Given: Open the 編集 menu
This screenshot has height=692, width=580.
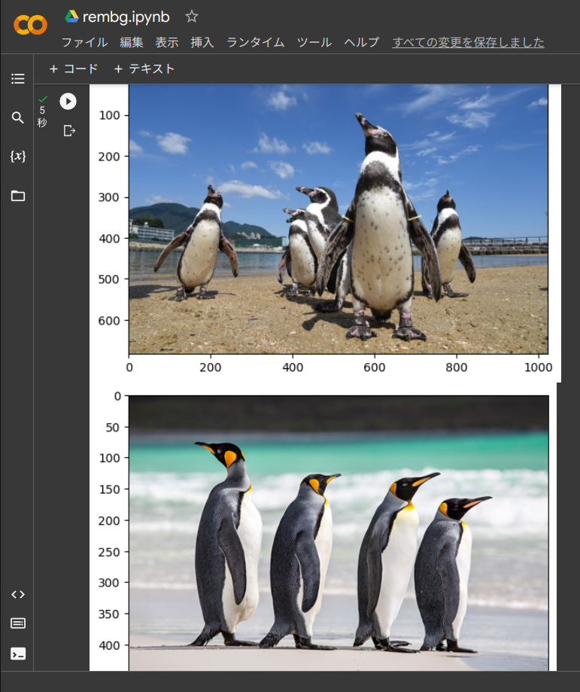Looking at the screenshot, I should tap(132, 42).
